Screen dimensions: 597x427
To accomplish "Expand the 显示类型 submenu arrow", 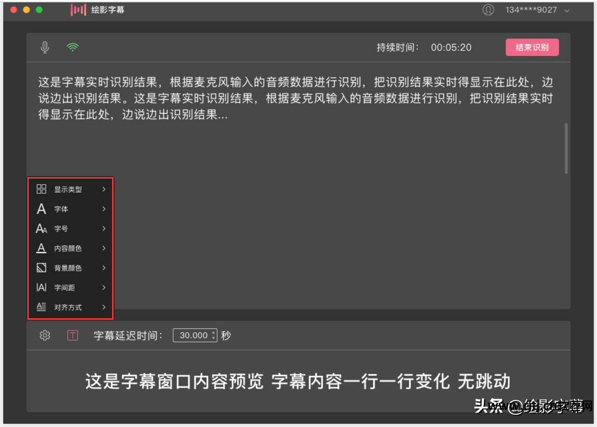I will pos(104,189).
